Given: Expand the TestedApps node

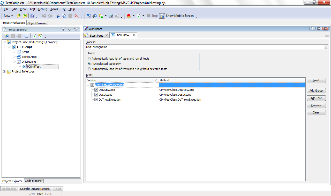Looking at the screenshot, I should [14, 57].
